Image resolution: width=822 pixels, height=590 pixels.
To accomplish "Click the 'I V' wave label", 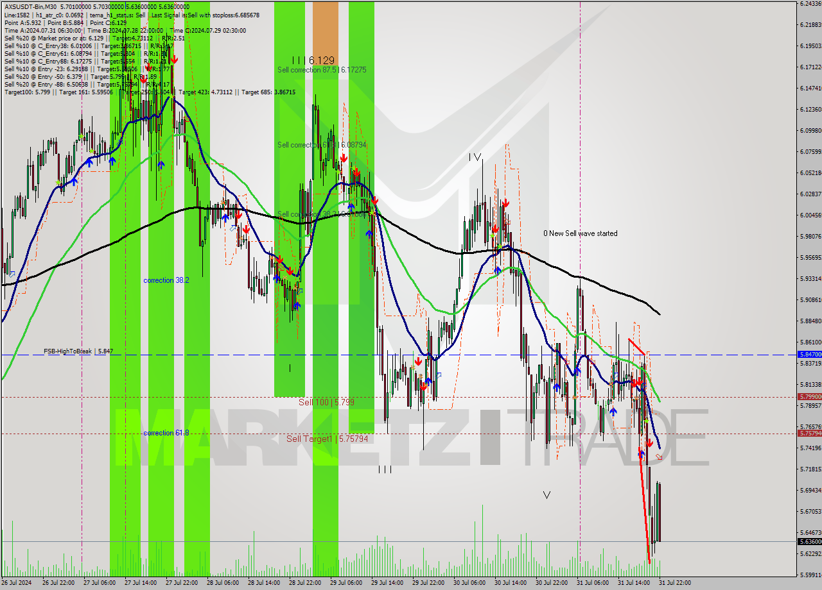I will (475, 156).
